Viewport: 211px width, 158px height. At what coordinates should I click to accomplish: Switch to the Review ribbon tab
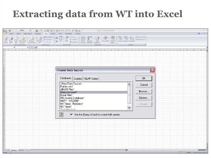point(53,34)
